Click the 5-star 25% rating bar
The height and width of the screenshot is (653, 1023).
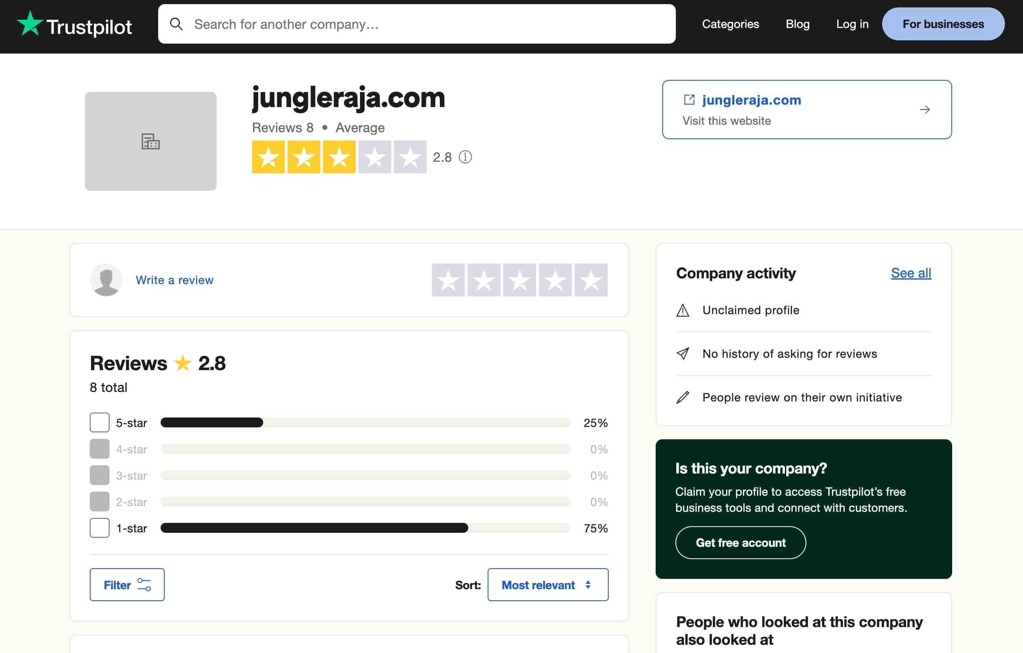pyautogui.click(x=365, y=423)
